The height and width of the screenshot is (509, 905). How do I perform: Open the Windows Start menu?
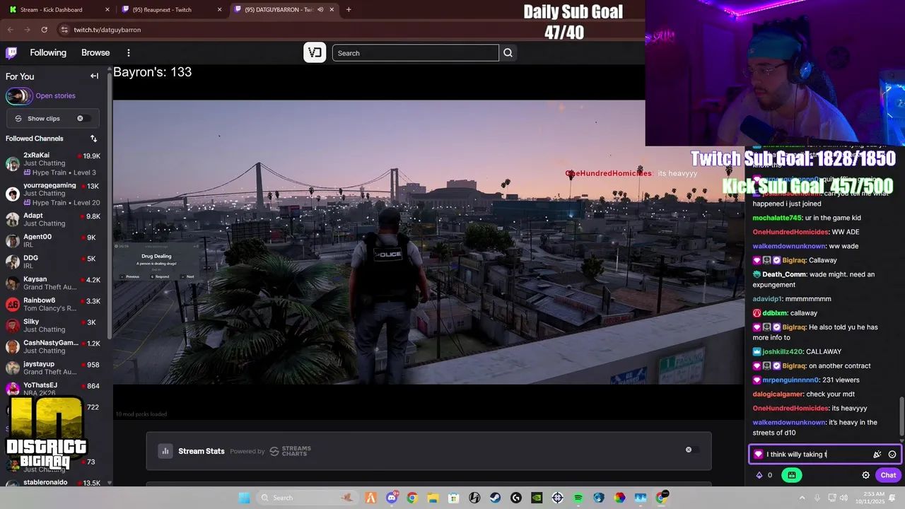click(244, 498)
